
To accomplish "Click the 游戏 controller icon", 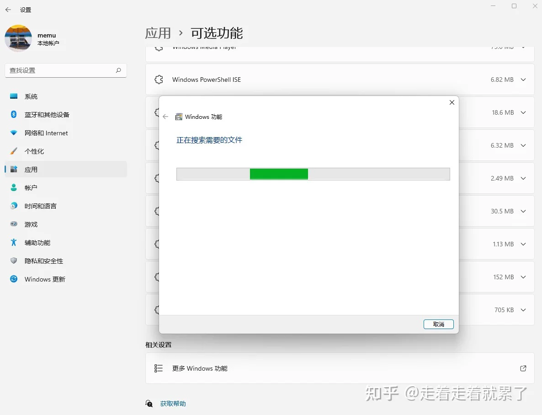I will 13,224.
